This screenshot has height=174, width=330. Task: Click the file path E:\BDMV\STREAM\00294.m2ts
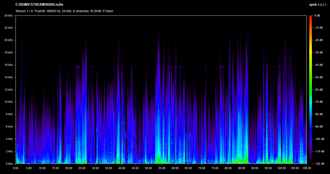tap(39, 4)
